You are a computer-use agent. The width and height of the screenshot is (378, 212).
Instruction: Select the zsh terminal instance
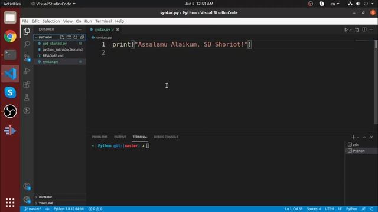click(x=361, y=144)
